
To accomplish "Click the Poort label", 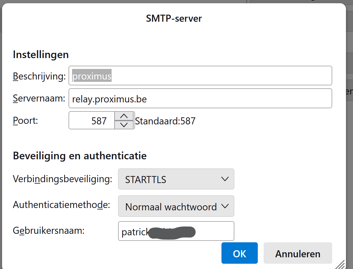I will pyautogui.click(x=25, y=120).
